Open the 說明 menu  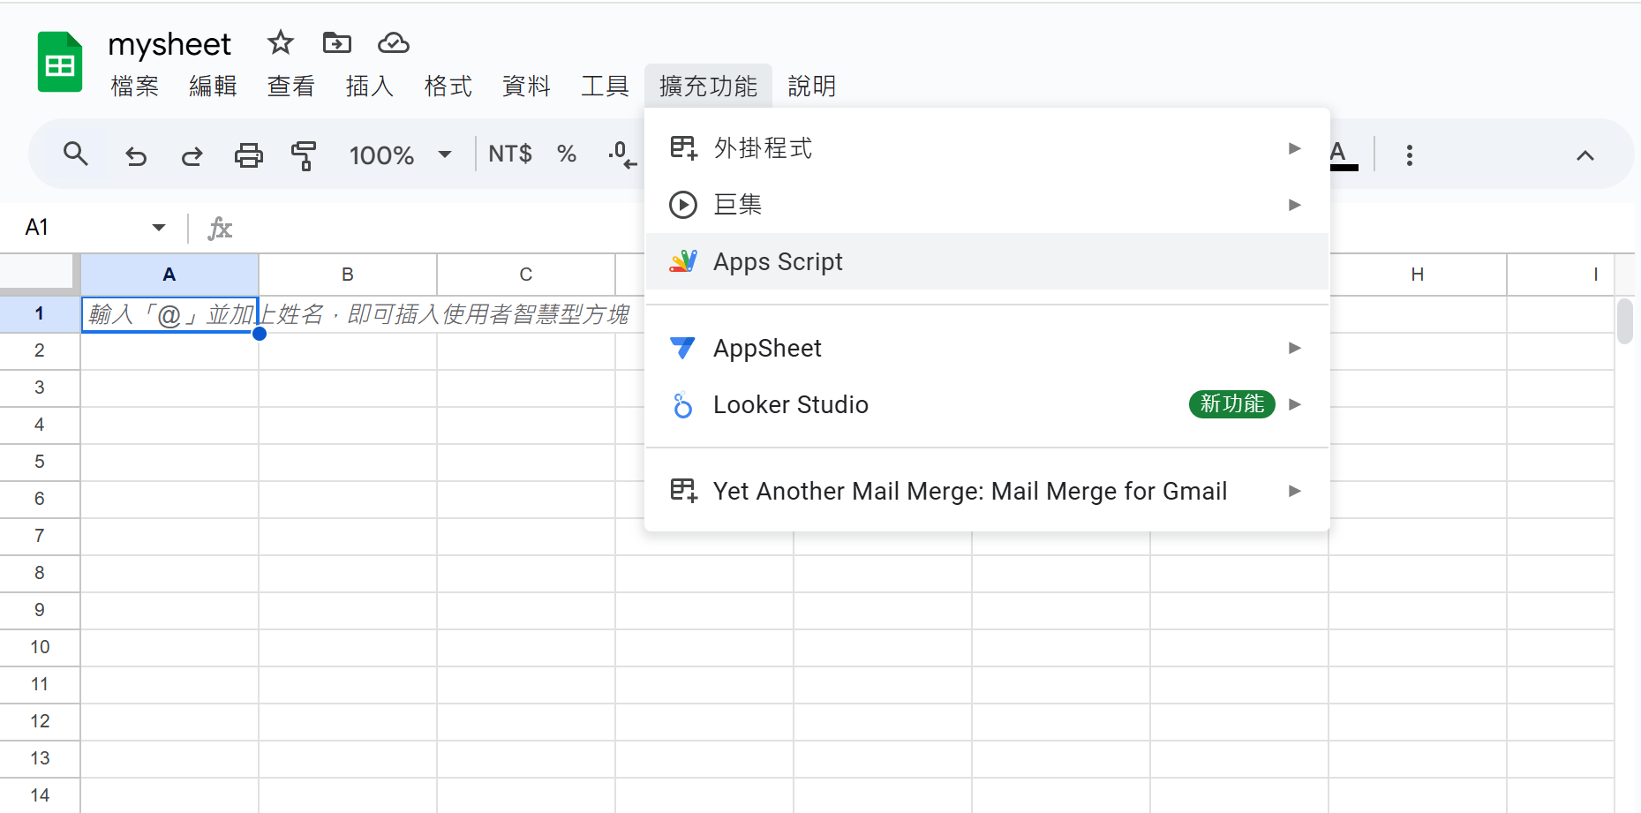click(x=812, y=87)
